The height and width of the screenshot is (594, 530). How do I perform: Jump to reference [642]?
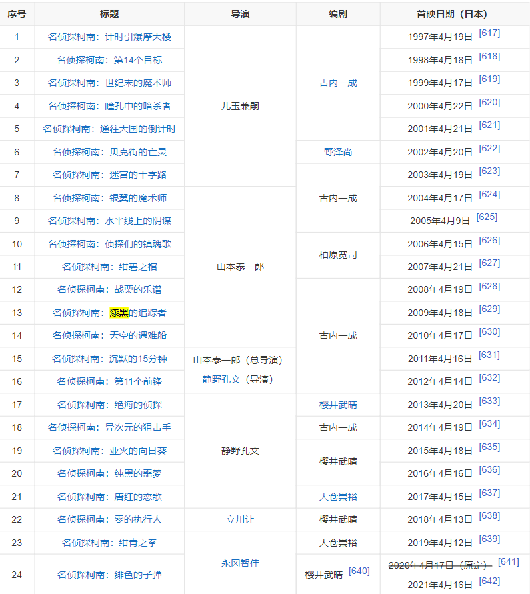tap(489, 581)
